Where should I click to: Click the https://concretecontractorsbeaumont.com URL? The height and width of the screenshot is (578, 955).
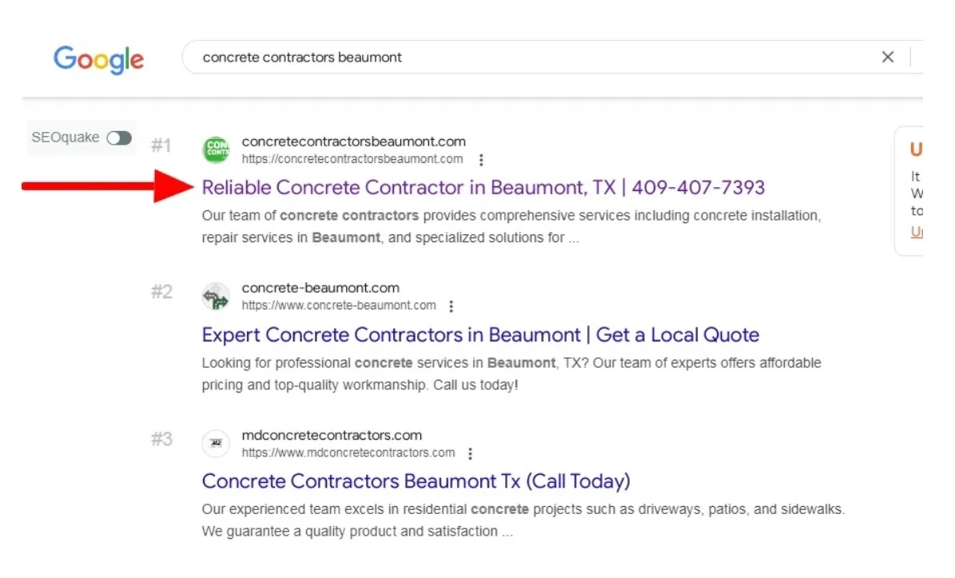pyautogui.click(x=352, y=159)
